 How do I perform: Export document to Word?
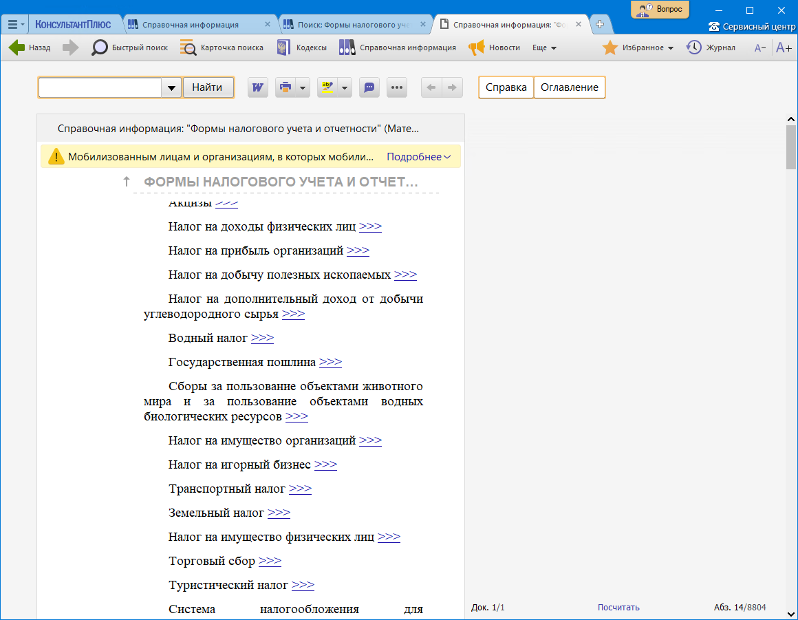258,87
